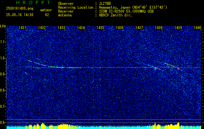Click the HB9CV Zenith dir. text
This screenshot has width=204, height=129.
click(x=115, y=15)
